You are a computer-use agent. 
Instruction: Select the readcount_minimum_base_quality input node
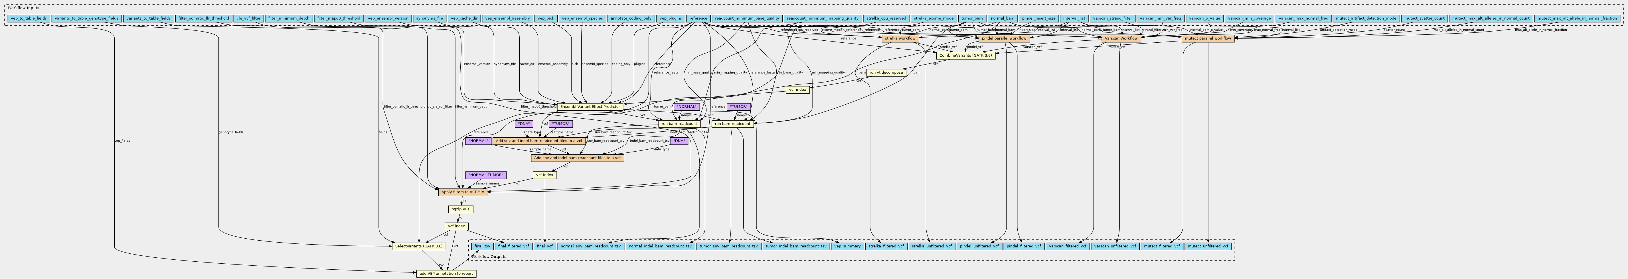747,18
